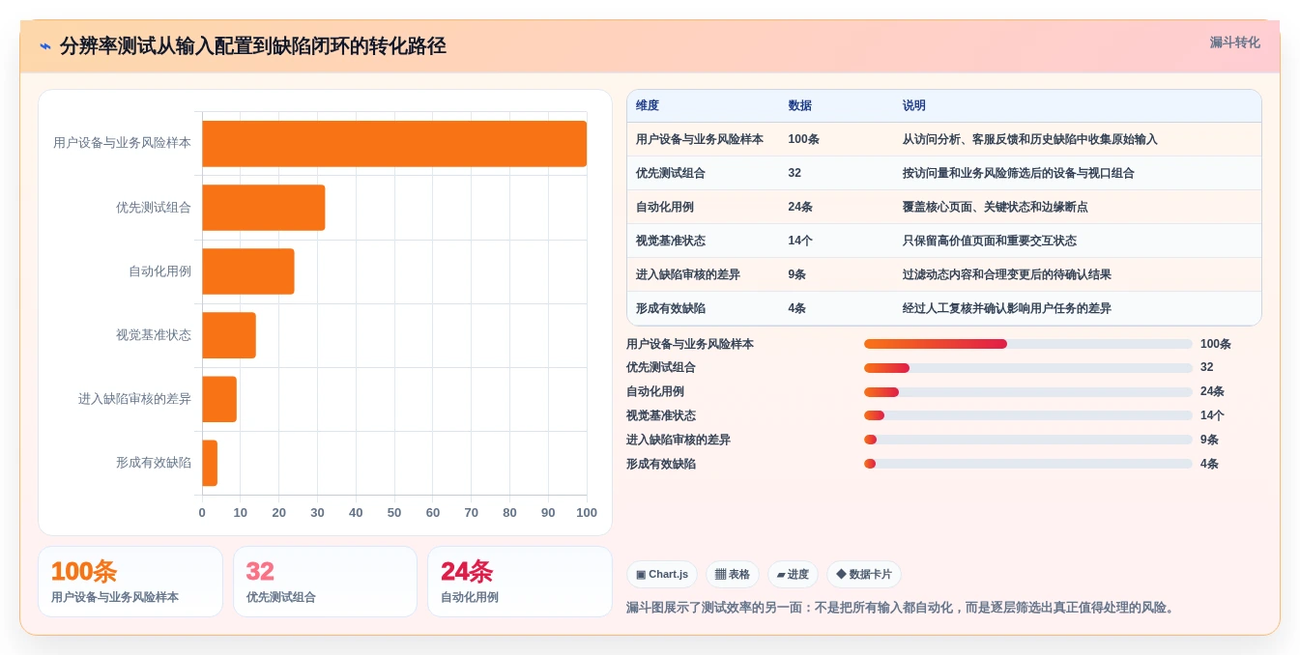Click table value 14个
Viewport: 1300px width, 655px height.
800,241
